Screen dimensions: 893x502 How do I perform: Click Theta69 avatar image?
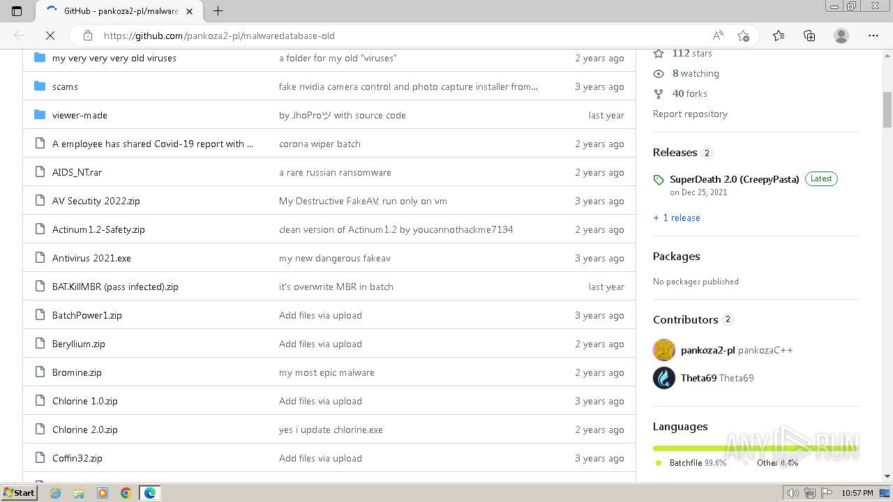click(664, 378)
